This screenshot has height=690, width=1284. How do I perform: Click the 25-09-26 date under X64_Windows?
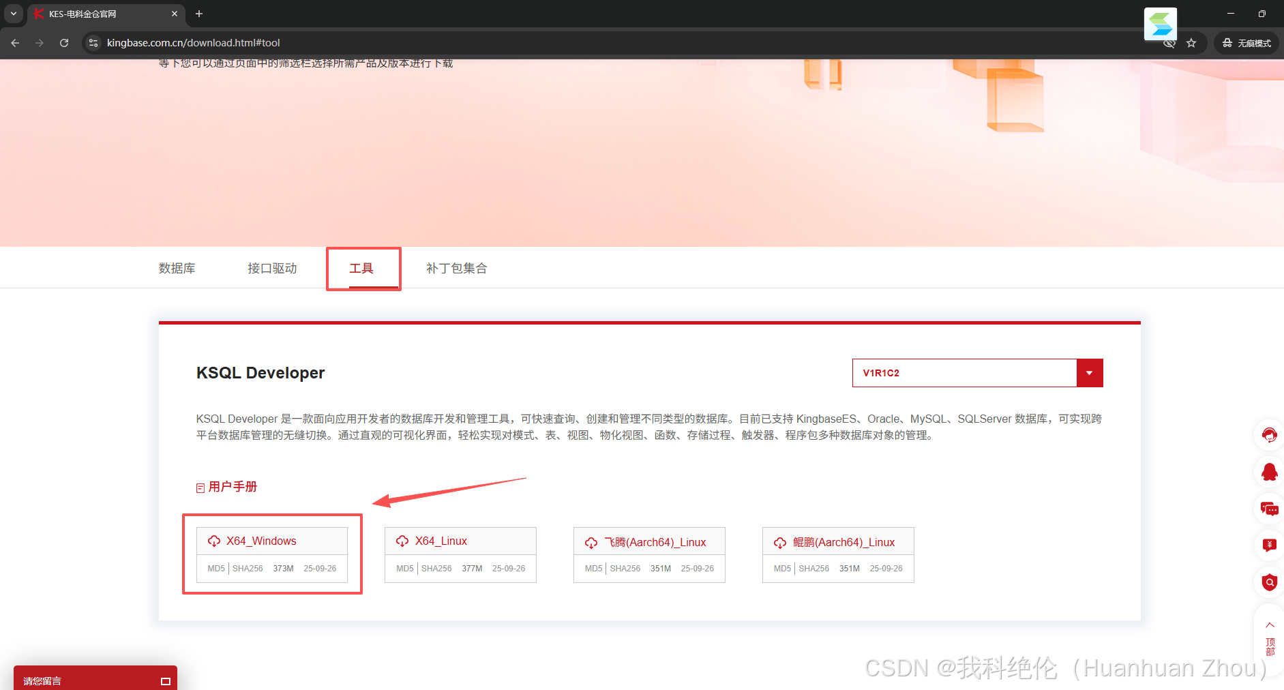point(320,569)
